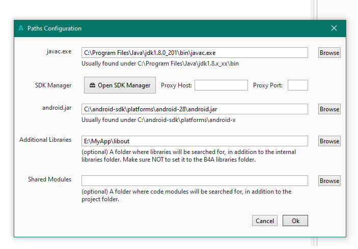Click the Proxy Port text field
The height and width of the screenshot is (249, 358).
tap(297, 85)
